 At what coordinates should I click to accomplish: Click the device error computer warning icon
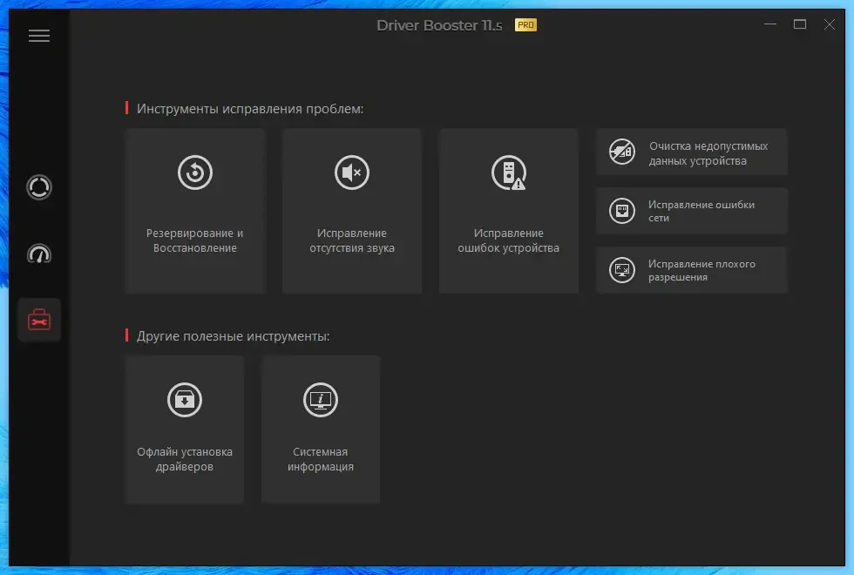pyautogui.click(x=509, y=172)
